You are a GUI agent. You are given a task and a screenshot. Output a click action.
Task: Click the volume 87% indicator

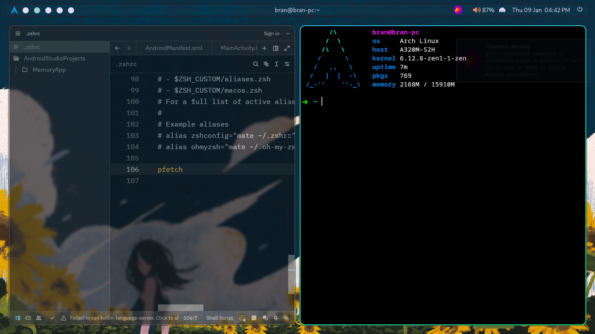[x=483, y=10]
